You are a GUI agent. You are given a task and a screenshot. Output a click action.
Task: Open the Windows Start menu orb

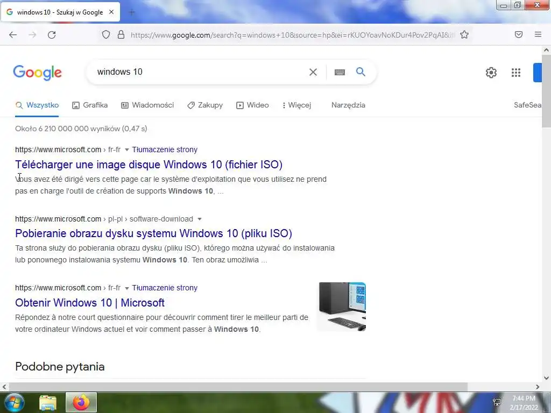(x=13, y=402)
